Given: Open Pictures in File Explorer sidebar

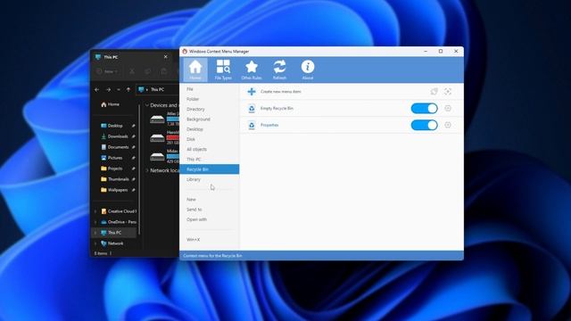Looking at the screenshot, I should pyautogui.click(x=112, y=158).
